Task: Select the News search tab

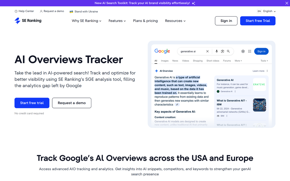Action: (175, 61)
